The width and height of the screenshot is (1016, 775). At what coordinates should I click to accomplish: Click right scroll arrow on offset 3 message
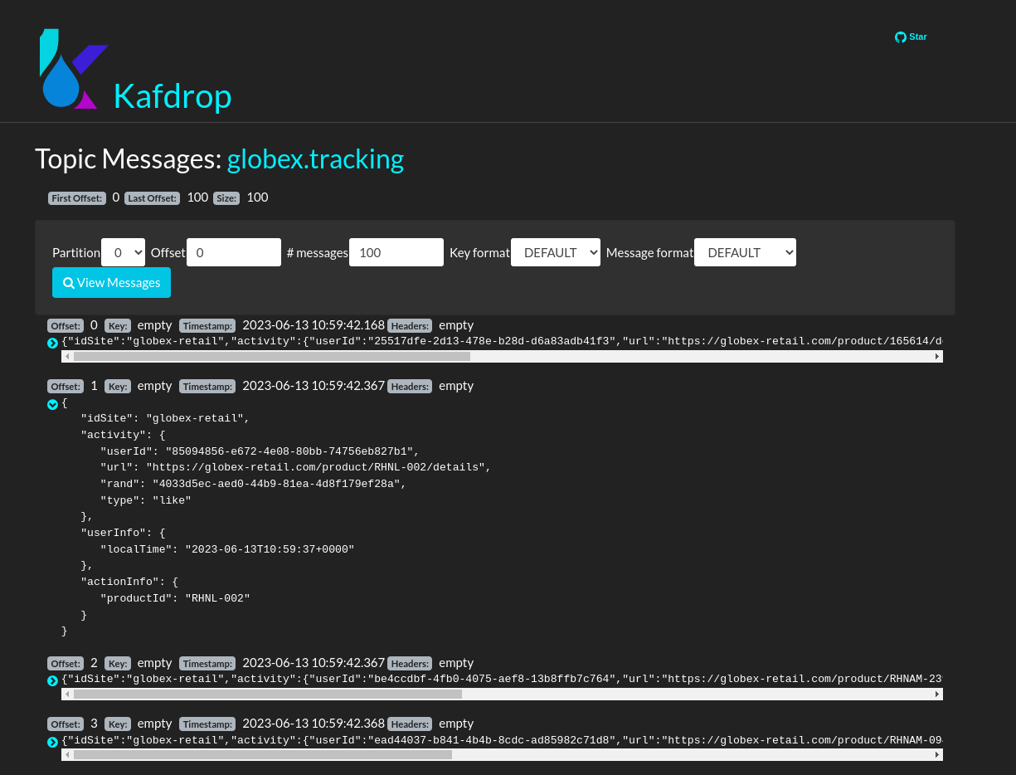pyautogui.click(x=937, y=755)
